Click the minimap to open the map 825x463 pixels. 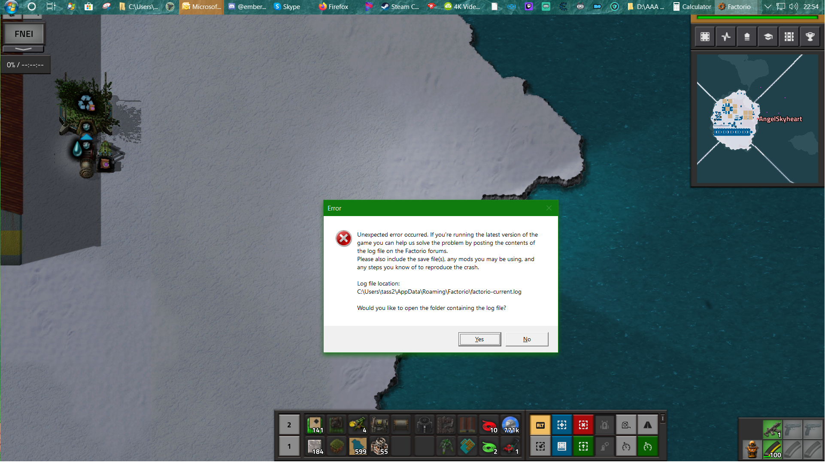point(757,119)
